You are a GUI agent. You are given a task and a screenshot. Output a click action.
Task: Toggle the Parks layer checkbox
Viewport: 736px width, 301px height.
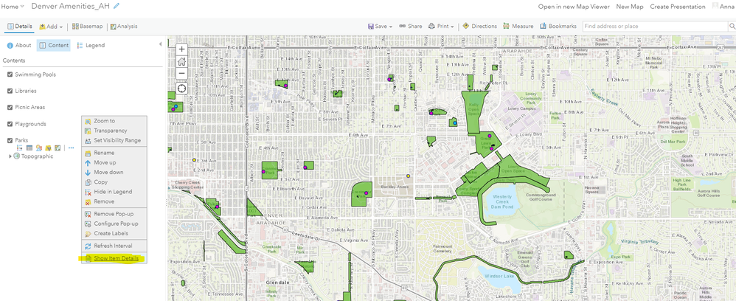(10, 140)
